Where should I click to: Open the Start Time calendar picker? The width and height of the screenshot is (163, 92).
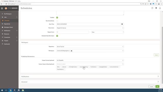[122, 24]
